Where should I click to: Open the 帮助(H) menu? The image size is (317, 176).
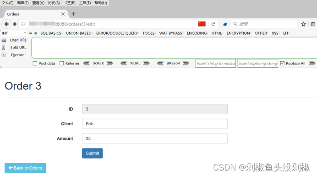click(101, 3)
